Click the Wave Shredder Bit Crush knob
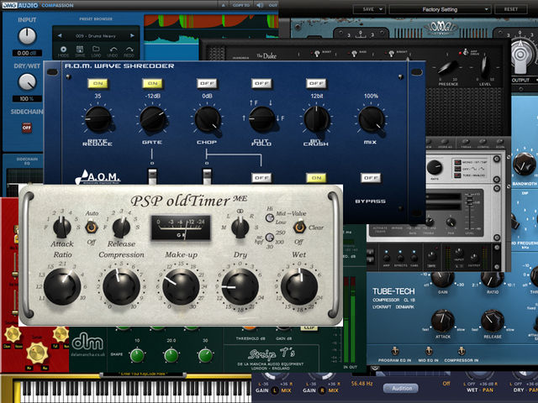Viewport: 538px width, 403px height. (x=316, y=119)
